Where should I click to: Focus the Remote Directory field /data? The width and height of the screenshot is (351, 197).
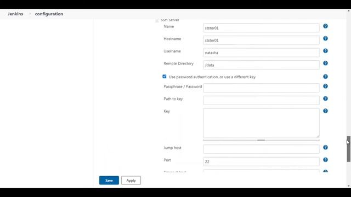[x=261, y=65]
